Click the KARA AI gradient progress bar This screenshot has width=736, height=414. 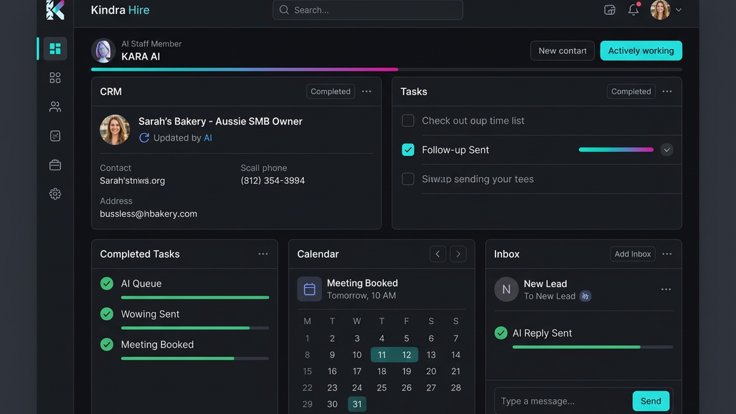(x=386, y=69)
